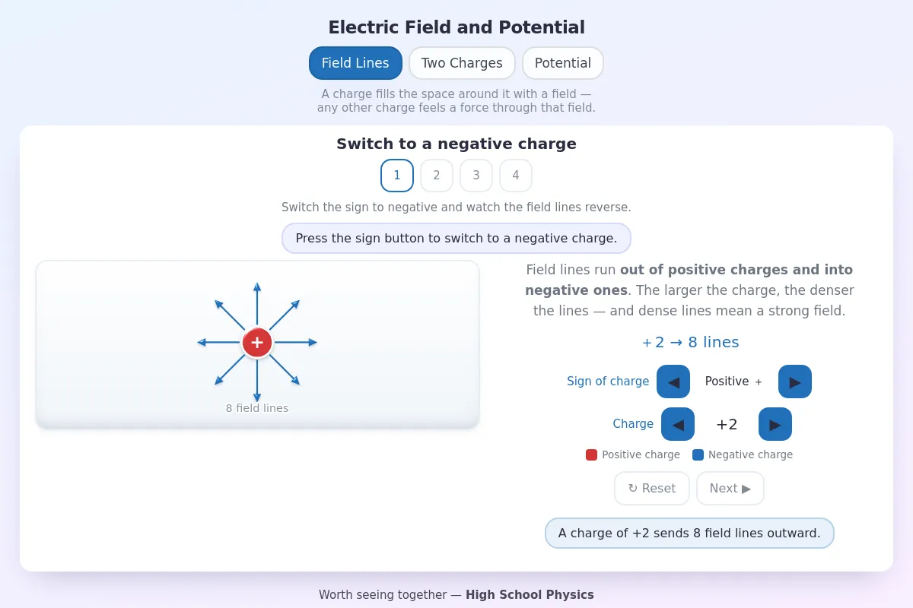Open the Potential tab
913x608 pixels.
pyautogui.click(x=563, y=63)
